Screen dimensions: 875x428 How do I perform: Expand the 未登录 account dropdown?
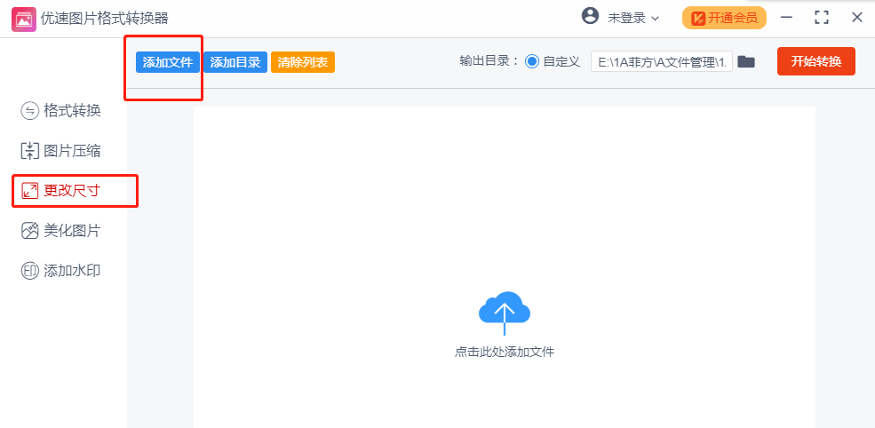click(x=633, y=19)
